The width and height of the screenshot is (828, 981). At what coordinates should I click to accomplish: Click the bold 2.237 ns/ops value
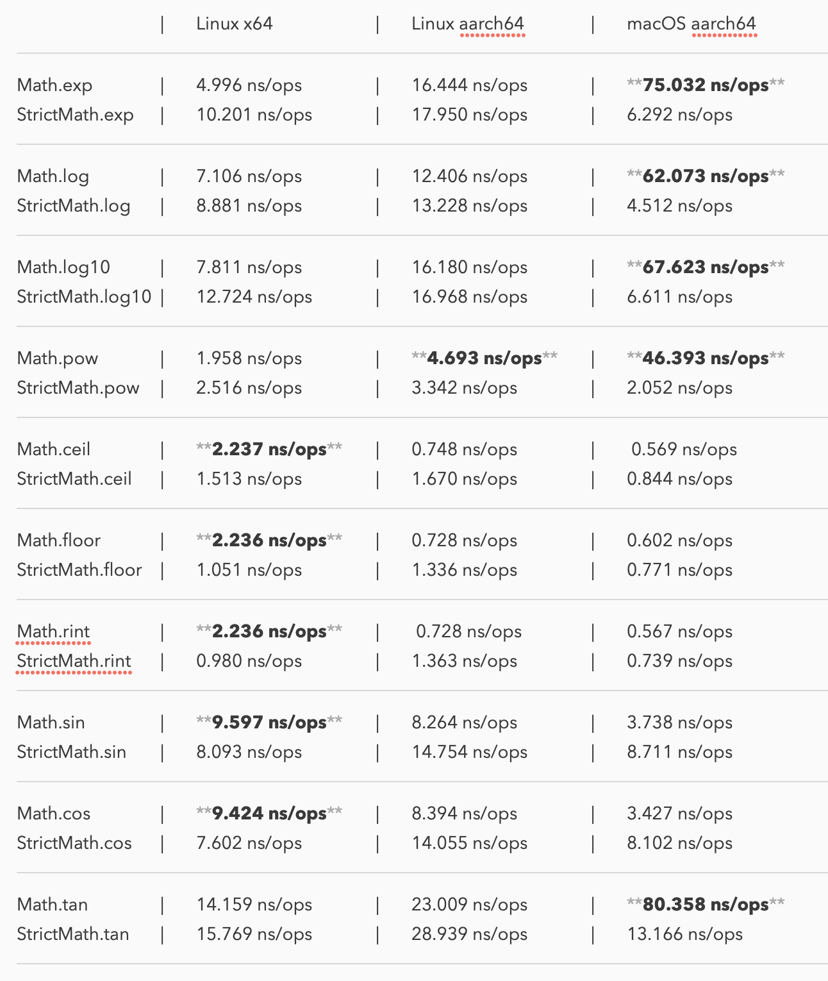pyautogui.click(x=269, y=449)
